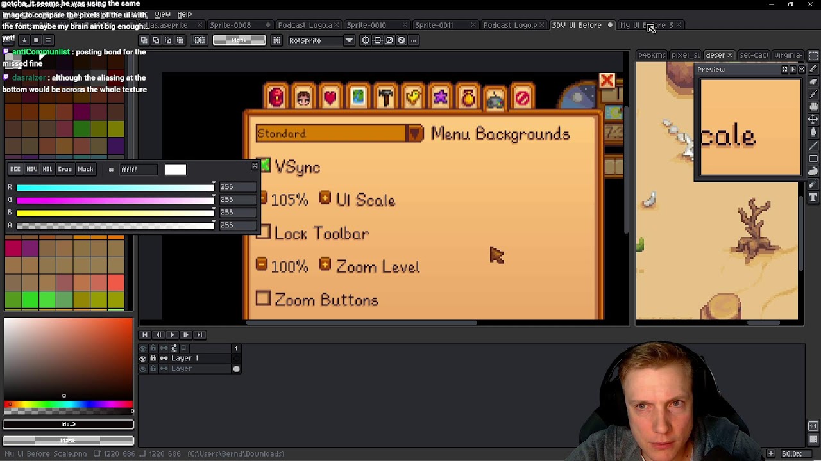Select the Eraser tool
This screenshot has height=461, width=821.
pos(813,81)
